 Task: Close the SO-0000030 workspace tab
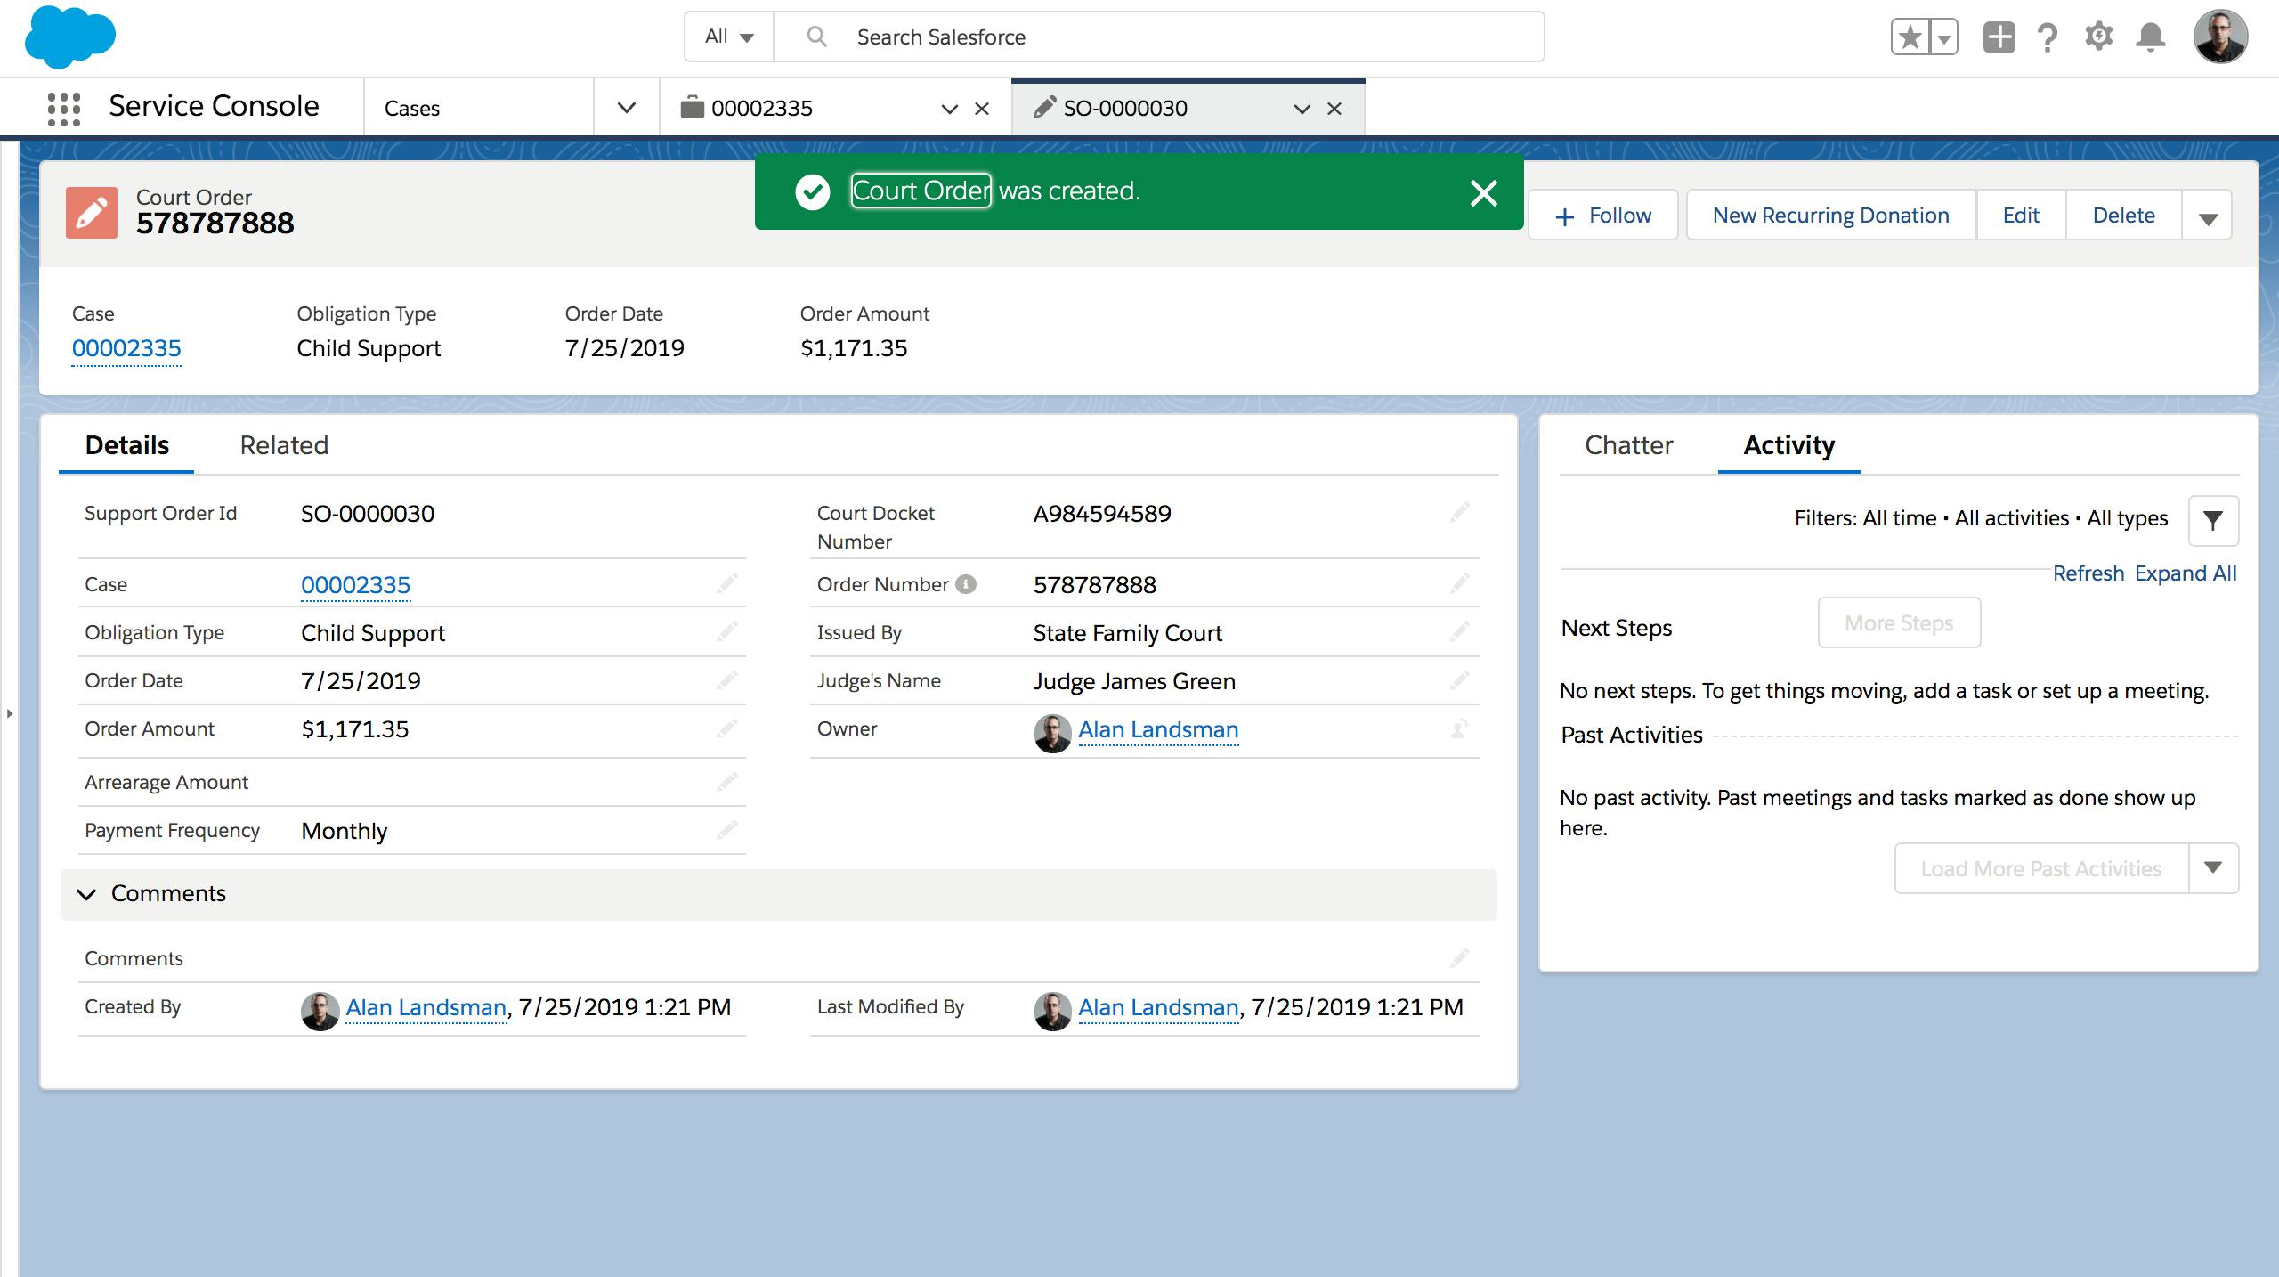(x=1334, y=109)
